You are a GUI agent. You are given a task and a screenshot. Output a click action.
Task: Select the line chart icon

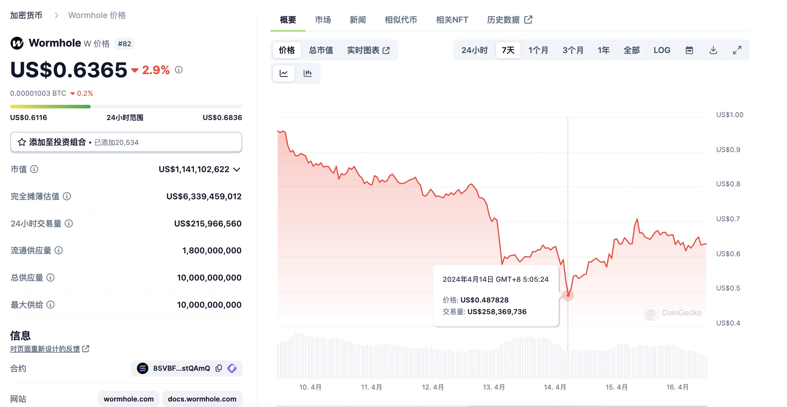tap(283, 73)
